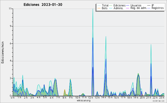Image resolution: width=167 pixels, height=103 pixels.
Task: Click the y-axis value 11
Action: point(10,9)
